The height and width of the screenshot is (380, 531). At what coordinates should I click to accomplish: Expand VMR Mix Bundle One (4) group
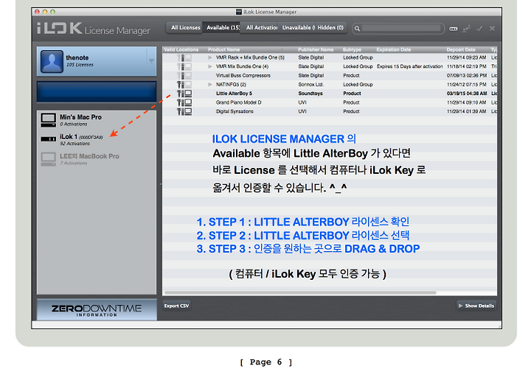[210, 66]
